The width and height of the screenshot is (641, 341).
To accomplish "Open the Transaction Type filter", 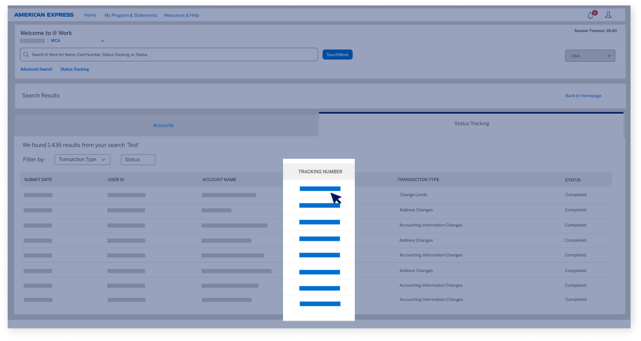I will click(x=82, y=159).
